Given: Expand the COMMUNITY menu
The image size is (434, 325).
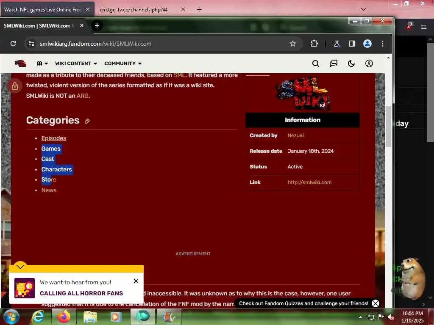Looking at the screenshot, I should click(x=123, y=63).
